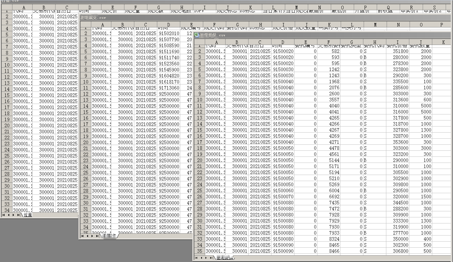Click cell with value 582 in front window
453x262 pixels.
[x=329, y=51]
